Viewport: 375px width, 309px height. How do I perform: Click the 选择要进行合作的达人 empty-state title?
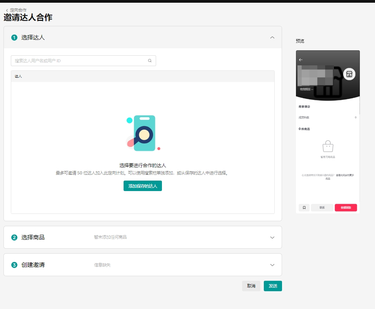143,165
